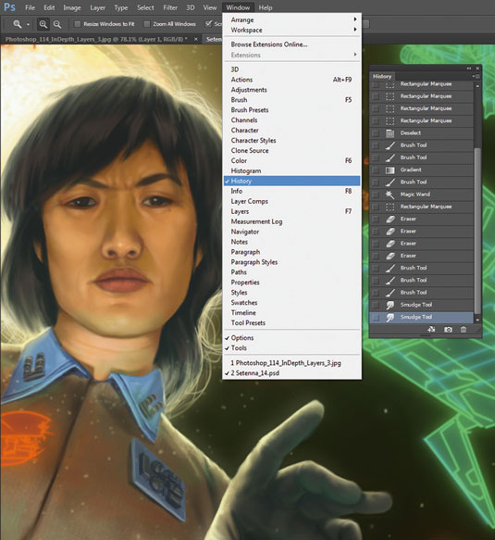495x540 pixels.
Task: Click the camera new snapshot icon
Action: coord(448,330)
